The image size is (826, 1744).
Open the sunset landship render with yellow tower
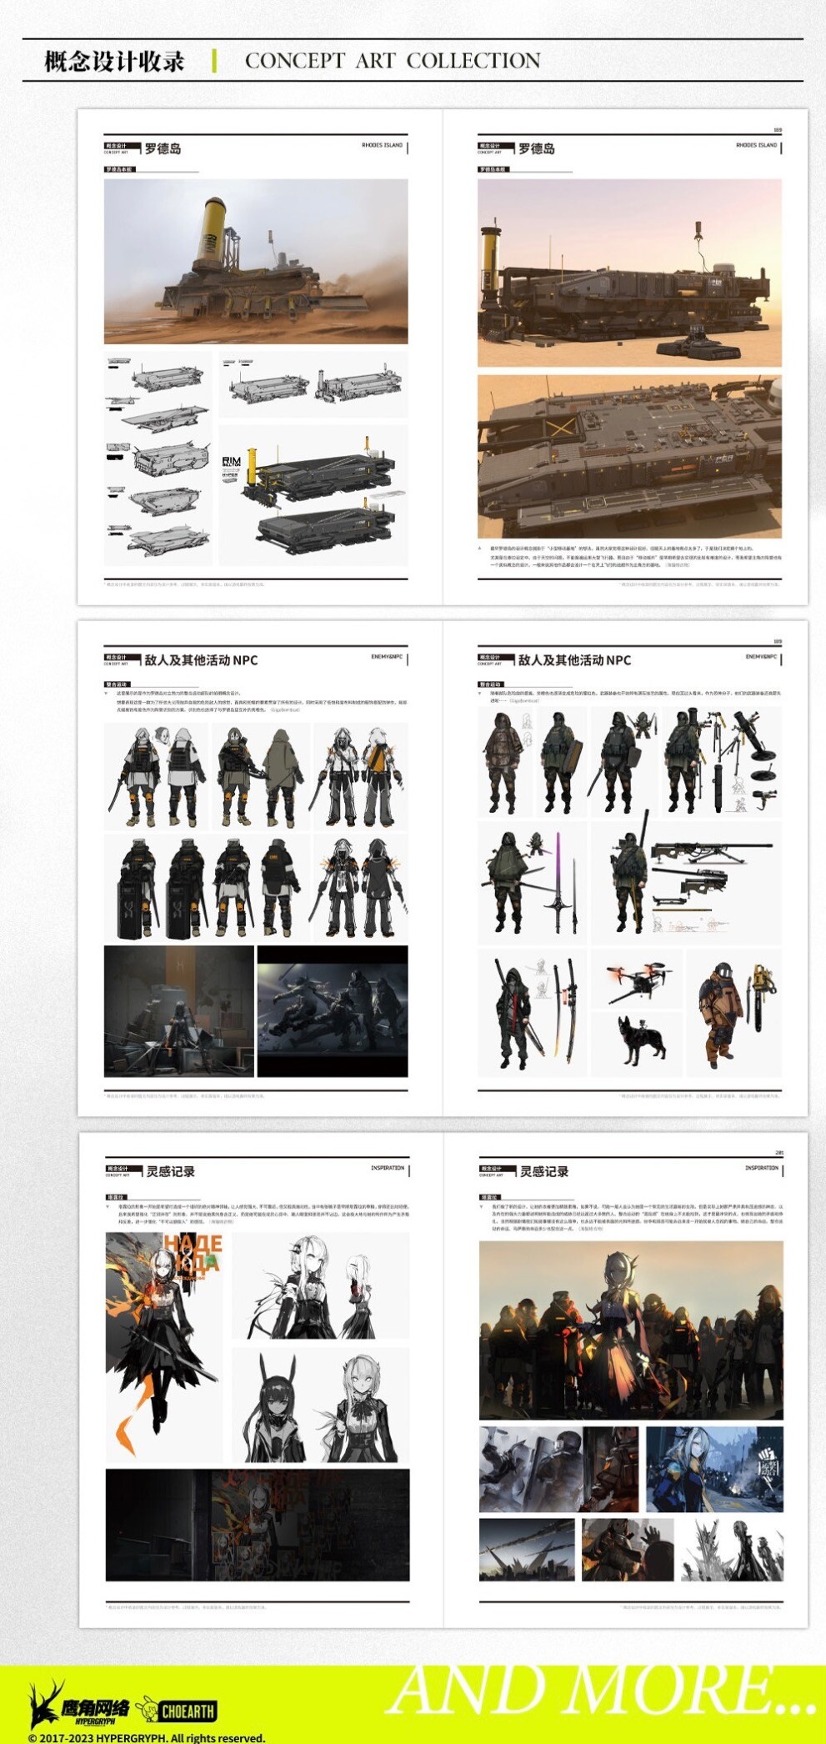(x=629, y=273)
